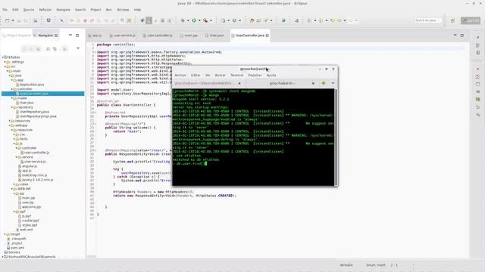Open the Source menu
The height and width of the screenshot is (272, 485).
29,10
